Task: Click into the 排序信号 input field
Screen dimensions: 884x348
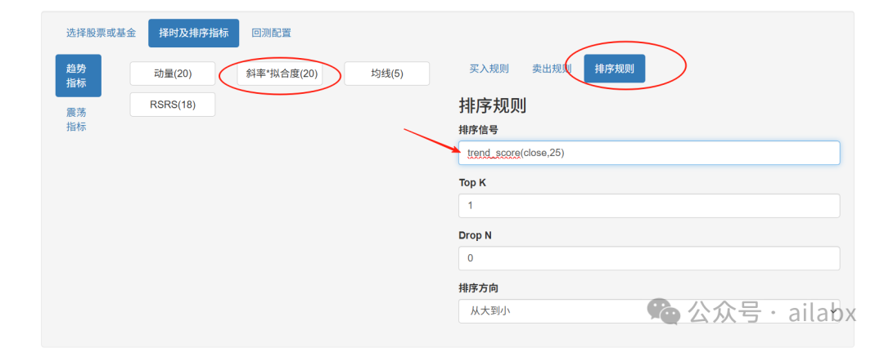Action: click(649, 153)
